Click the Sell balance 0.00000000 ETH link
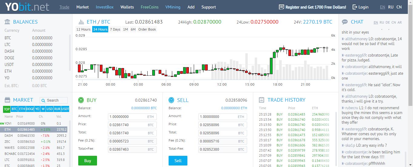The height and width of the screenshot is (167, 413). (x=234, y=108)
